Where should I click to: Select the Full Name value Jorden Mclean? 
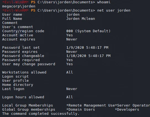81,19
